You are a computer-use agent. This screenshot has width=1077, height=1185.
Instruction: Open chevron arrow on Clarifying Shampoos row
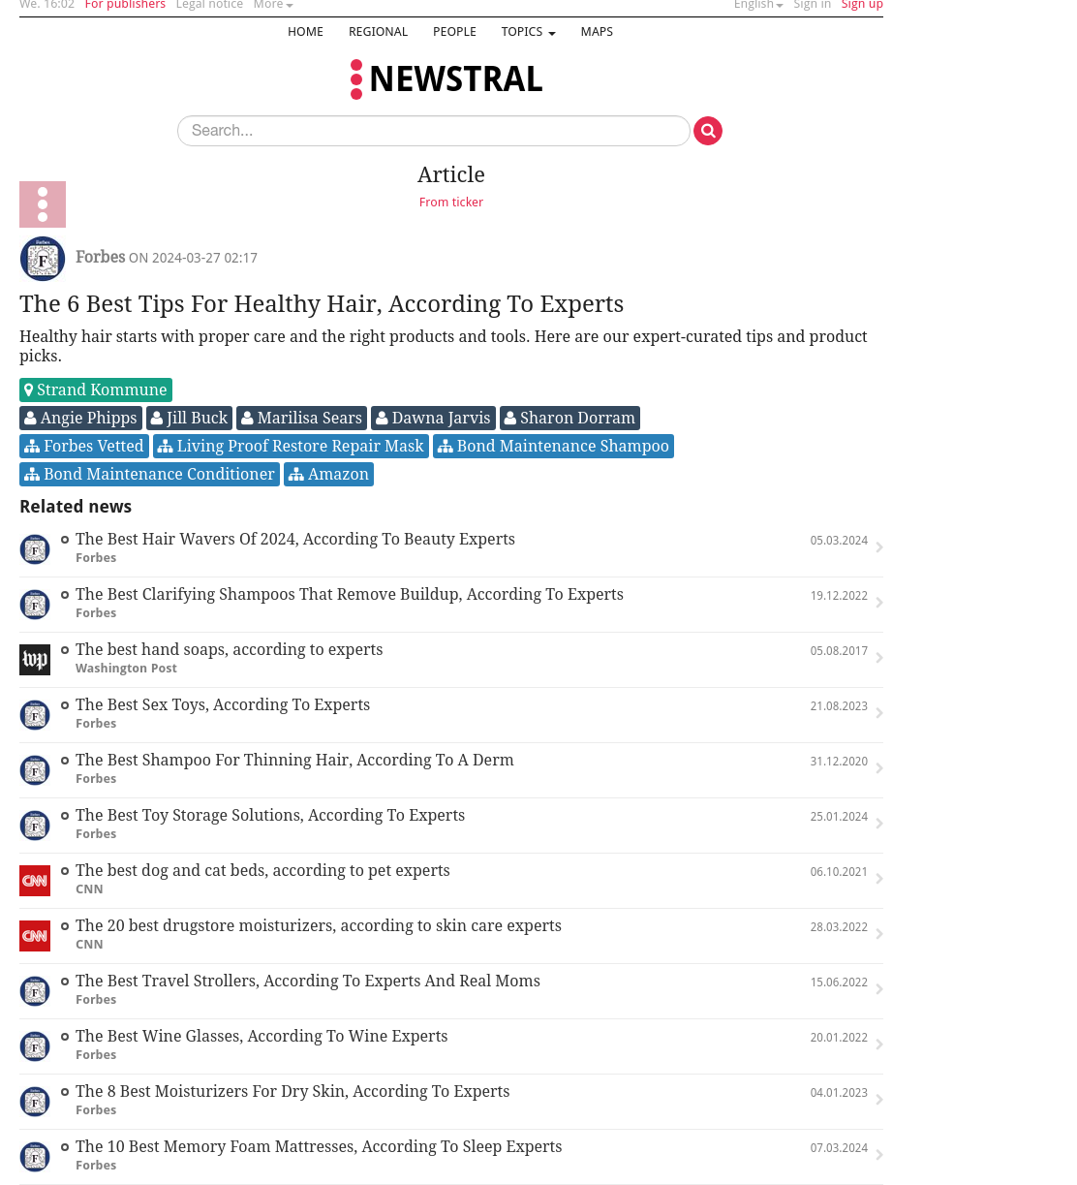tap(879, 603)
